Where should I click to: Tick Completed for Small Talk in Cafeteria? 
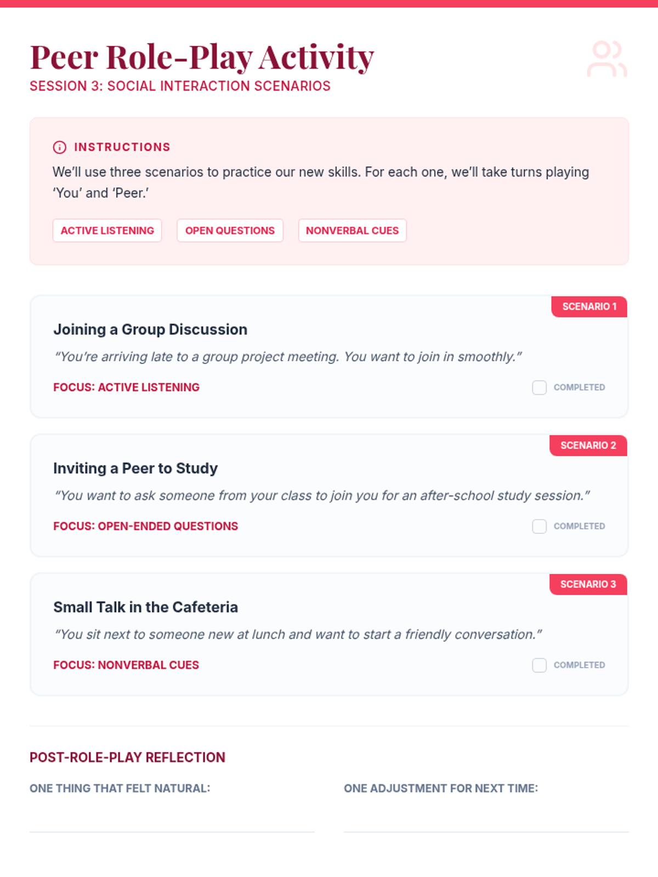539,665
